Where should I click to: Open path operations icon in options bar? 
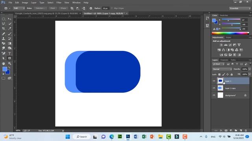click(x=72, y=8)
